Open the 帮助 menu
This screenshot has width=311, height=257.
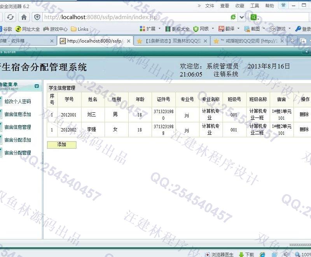point(269,6)
